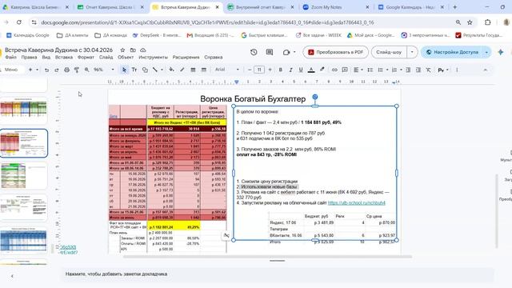This screenshot has height=288, width=512.
Task: Add a comment via the toolbar comment icon
Action: [345, 70]
